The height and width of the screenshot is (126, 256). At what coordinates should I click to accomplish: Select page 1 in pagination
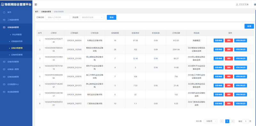227,121
